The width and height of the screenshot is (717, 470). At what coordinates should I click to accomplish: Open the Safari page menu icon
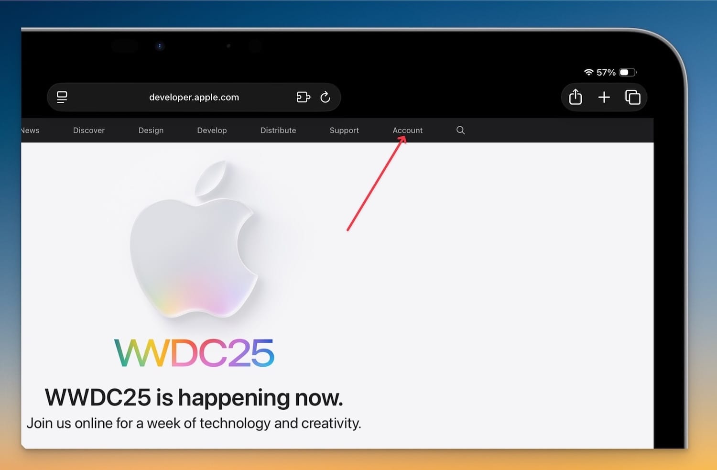62,97
